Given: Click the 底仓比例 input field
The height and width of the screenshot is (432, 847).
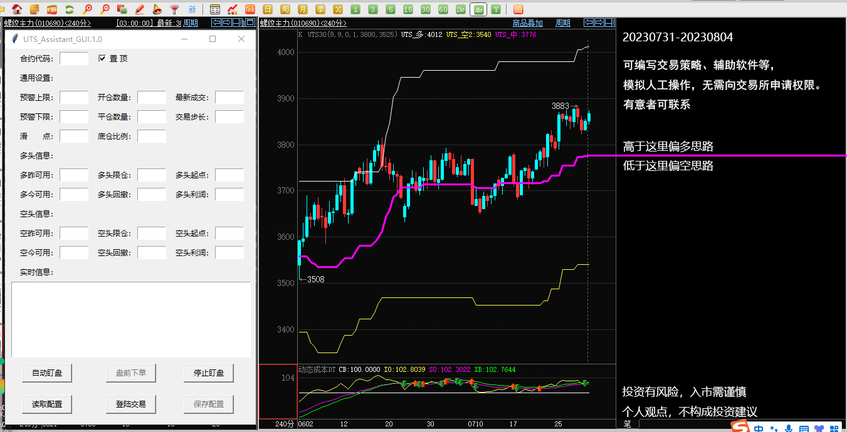Looking at the screenshot, I should [152, 136].
